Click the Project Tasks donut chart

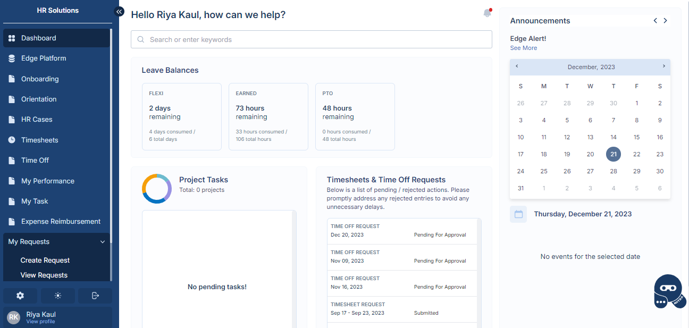tap(157, 188)
